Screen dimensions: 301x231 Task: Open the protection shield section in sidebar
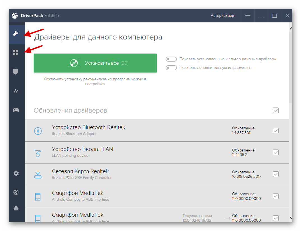click(x=15, y=72)
